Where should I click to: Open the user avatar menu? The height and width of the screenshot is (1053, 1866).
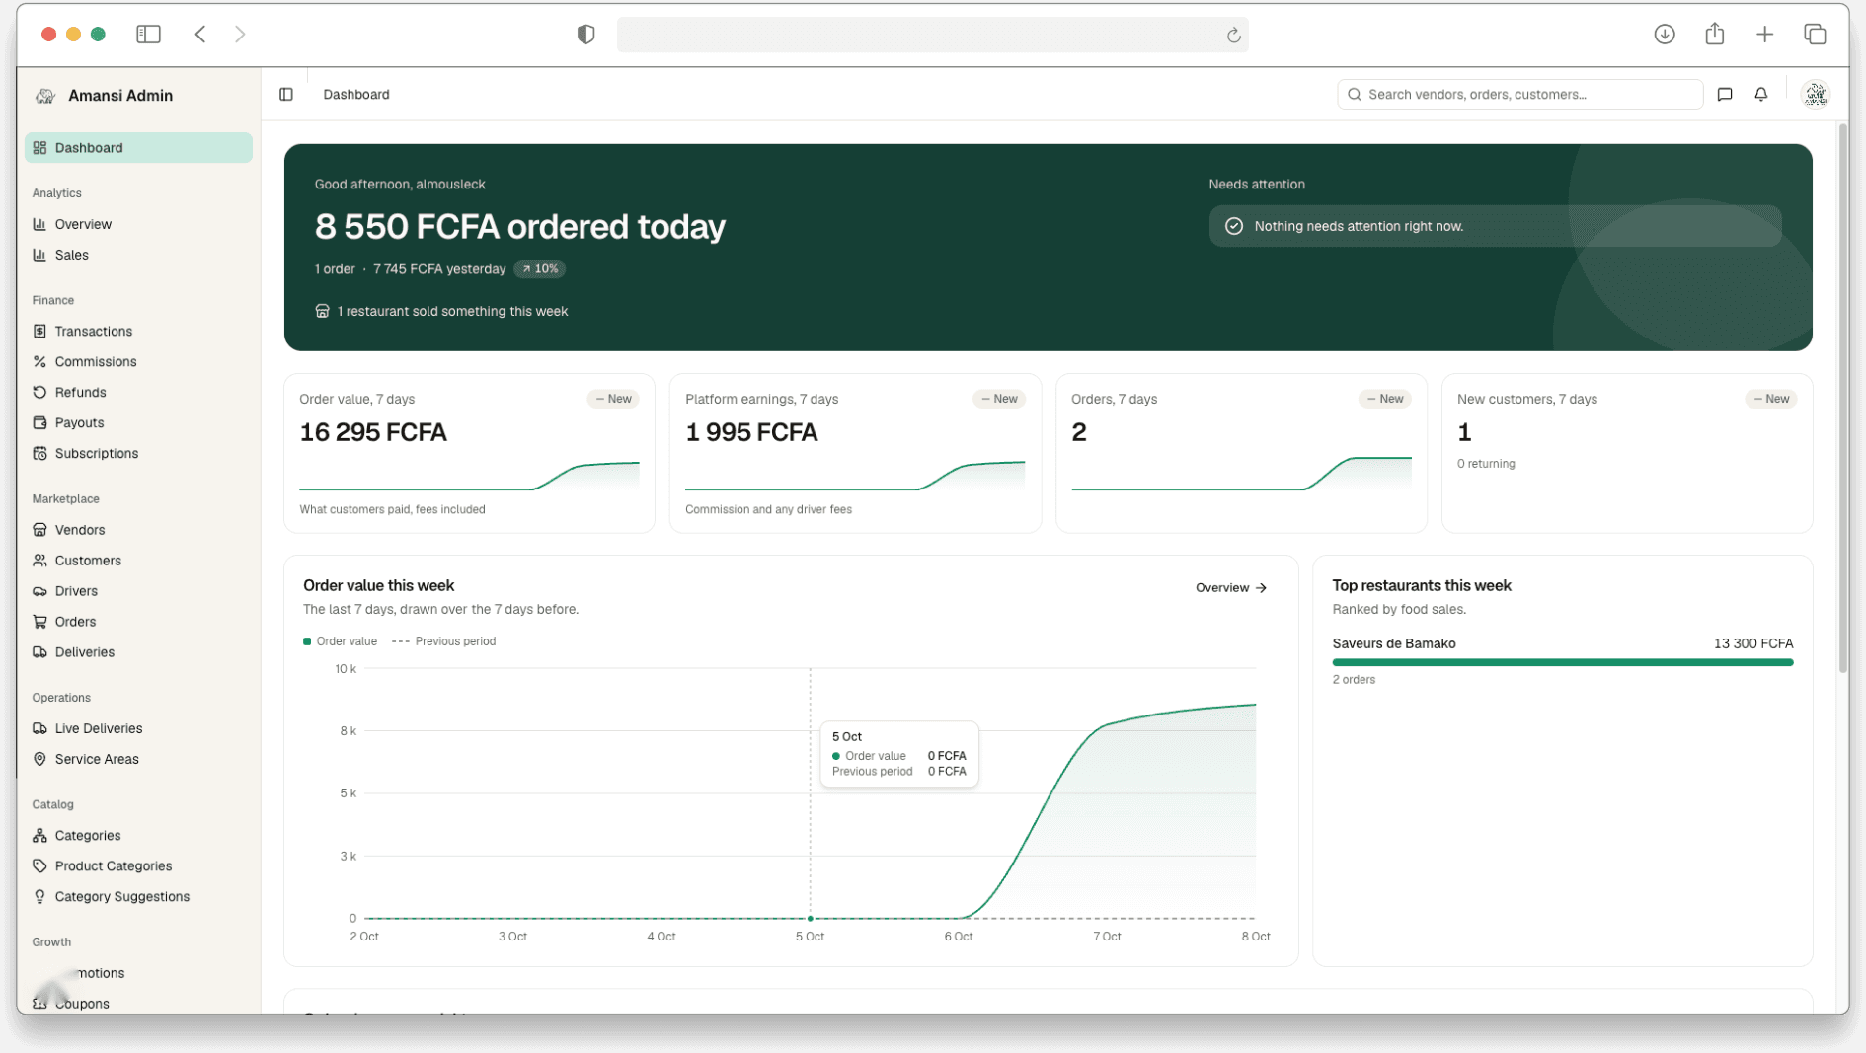[x=1815, y=95]
